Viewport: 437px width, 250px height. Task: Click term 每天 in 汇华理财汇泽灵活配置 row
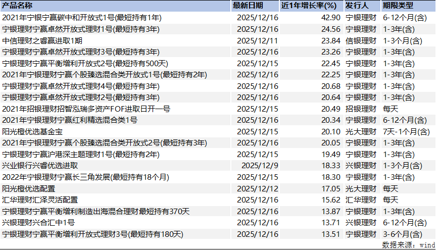point(391,200)
